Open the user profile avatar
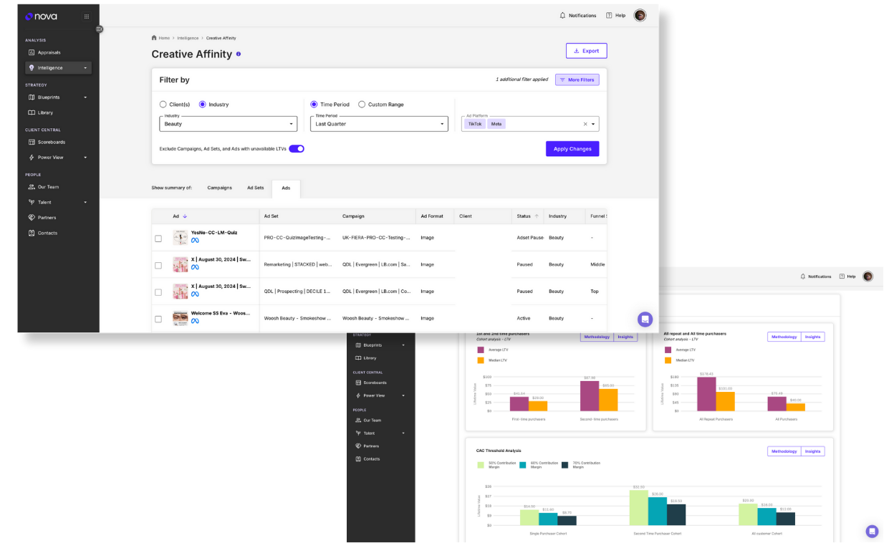 [640, 15]
